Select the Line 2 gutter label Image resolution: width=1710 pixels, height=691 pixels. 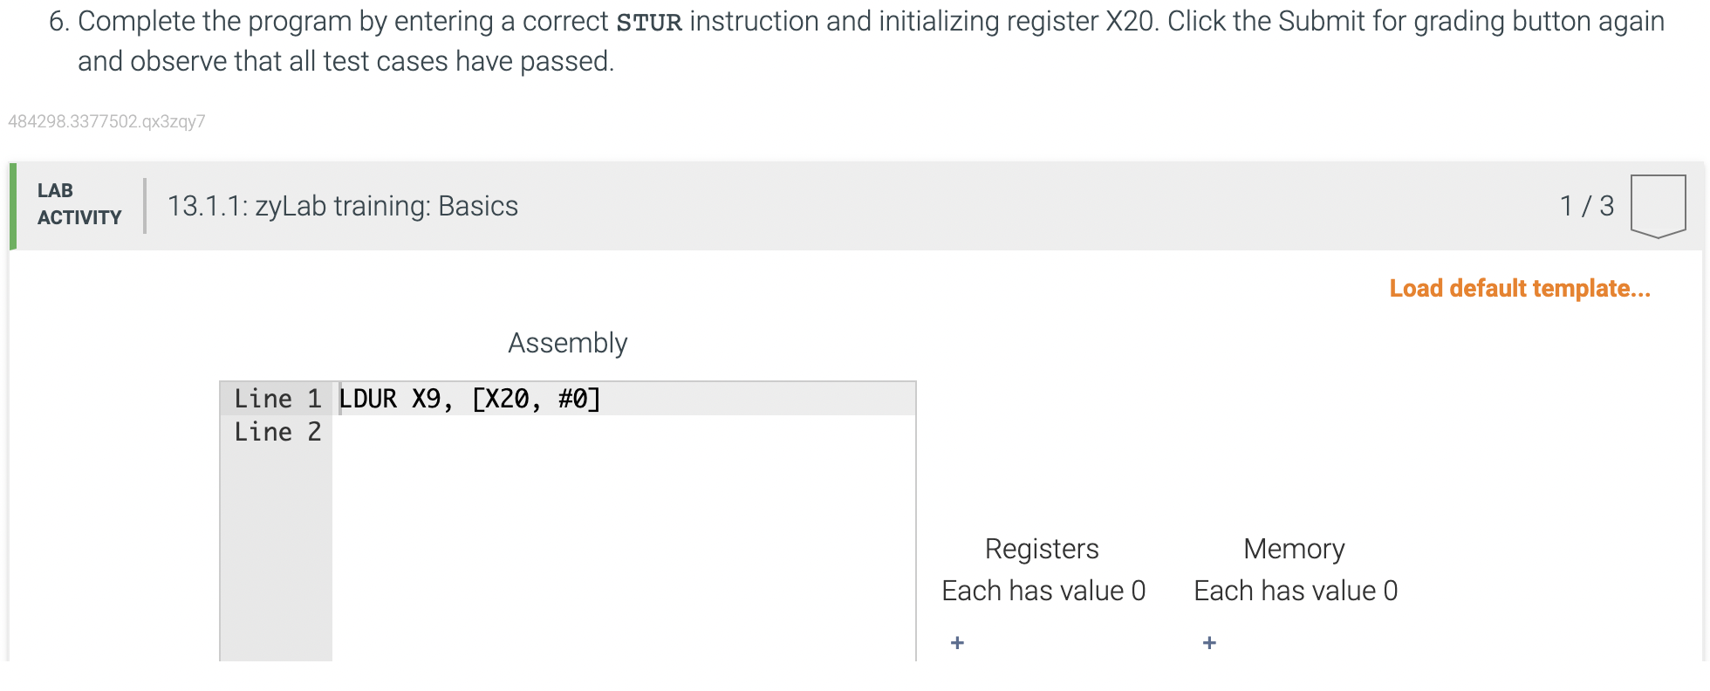[x=277, y=432]
